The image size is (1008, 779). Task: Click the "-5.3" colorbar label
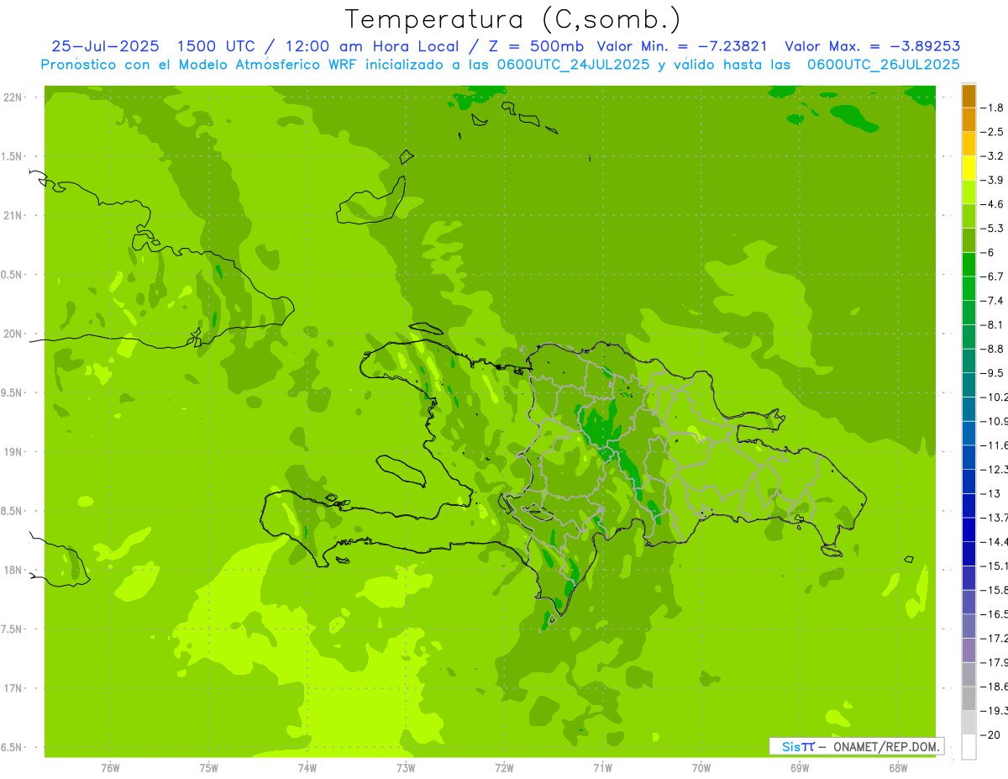coord(994,229)
